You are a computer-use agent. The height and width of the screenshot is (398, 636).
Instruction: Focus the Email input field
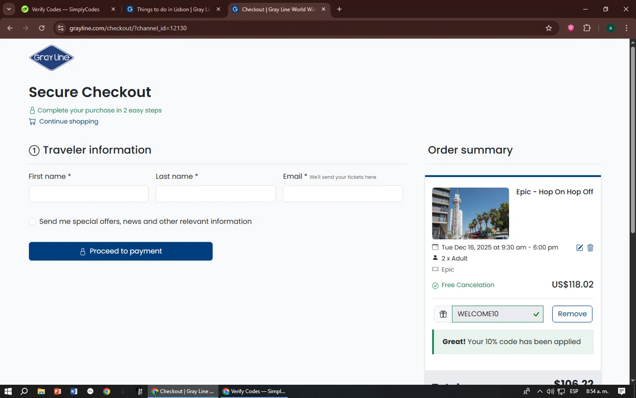(x=343, y=194)
